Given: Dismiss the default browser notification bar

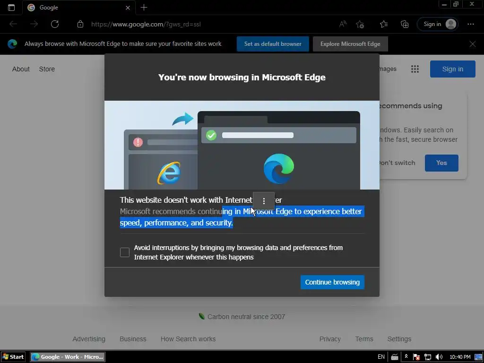Looking at the screenshot, I should pyautogui.click(x=473, y=44).
